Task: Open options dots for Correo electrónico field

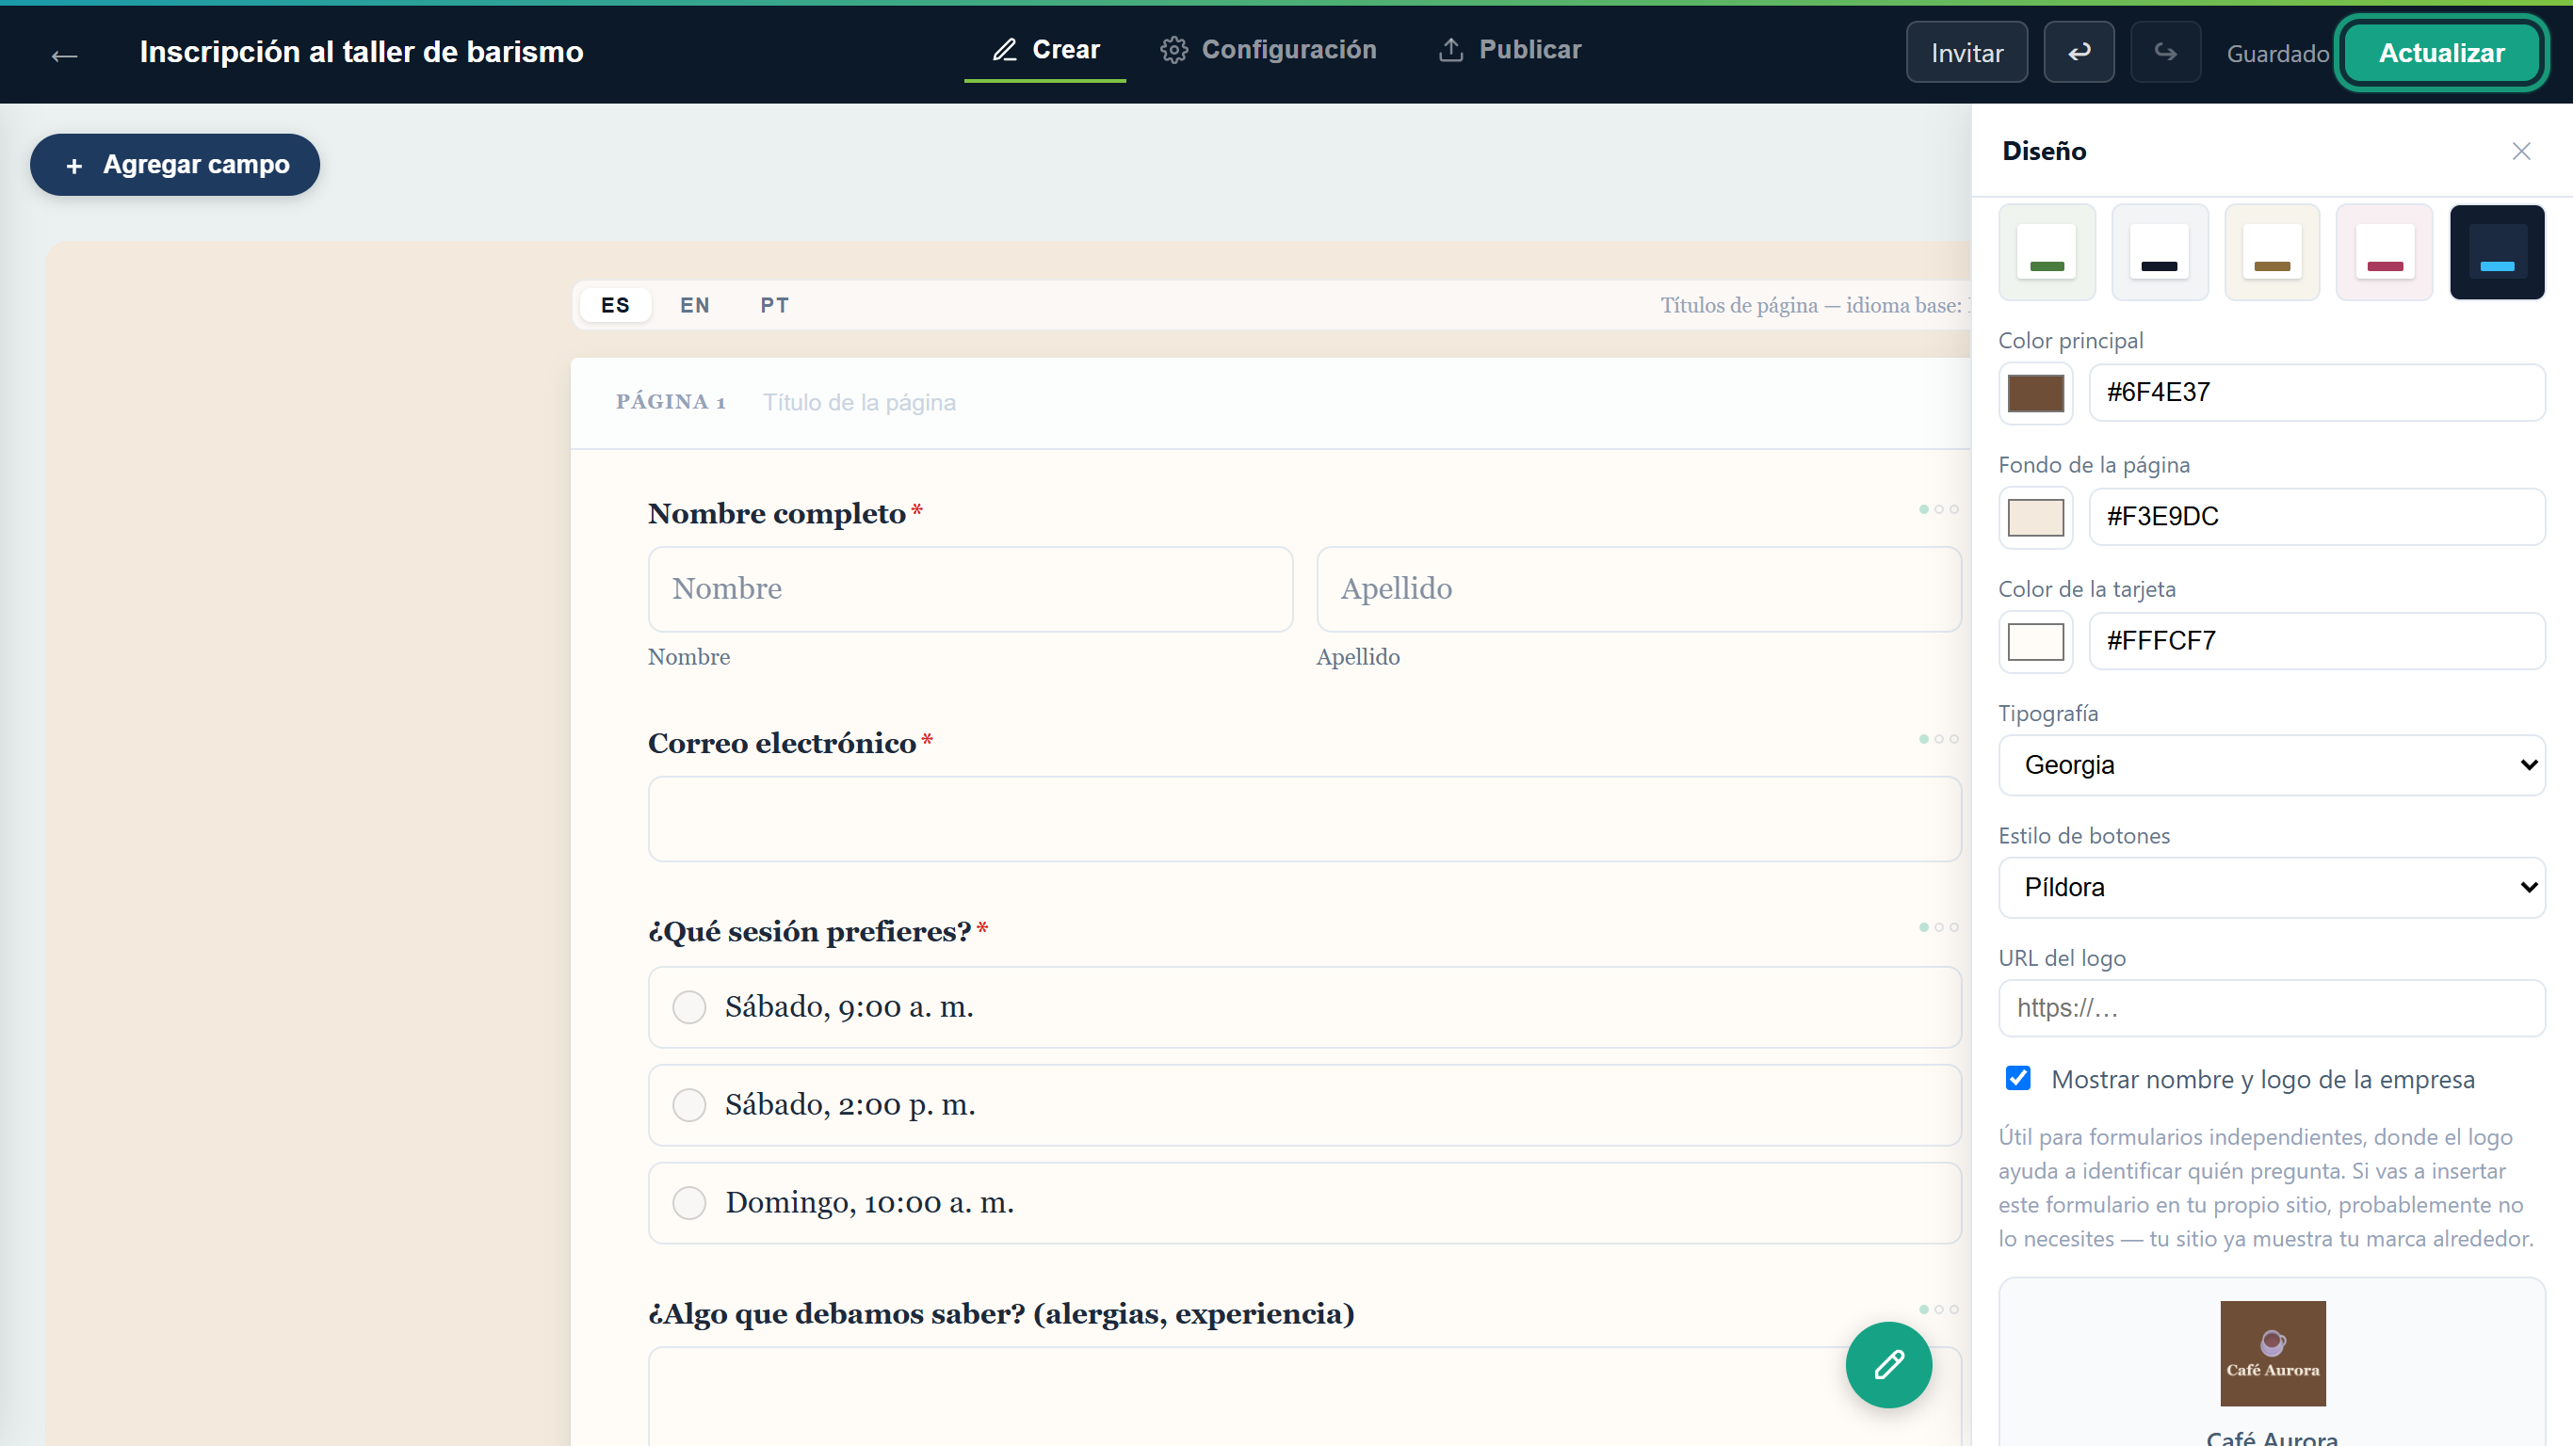Action: pyautogui.click(x=1937, y=739)
